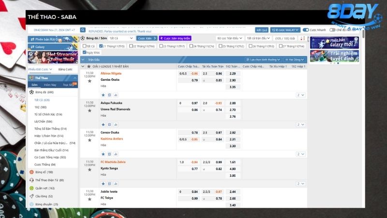Check the Tất Cả date checkbox
Screen dimensions: 387x218
click(84, 46)
